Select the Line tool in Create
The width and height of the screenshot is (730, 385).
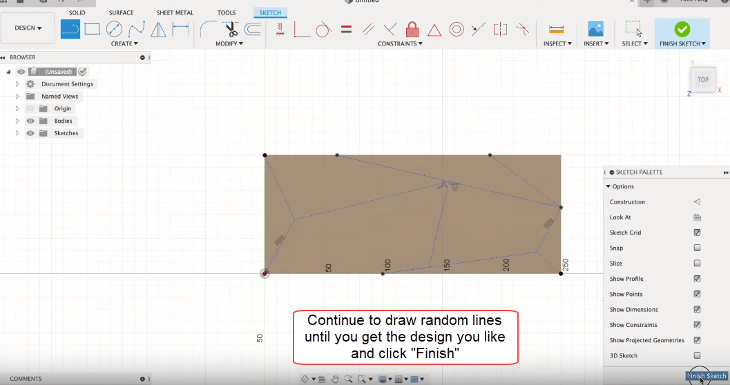tap(70, 29)
